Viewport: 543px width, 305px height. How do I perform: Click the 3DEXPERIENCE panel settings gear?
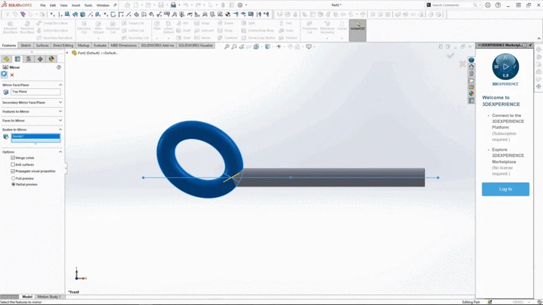pyautogui.click(x=524, y=46)
